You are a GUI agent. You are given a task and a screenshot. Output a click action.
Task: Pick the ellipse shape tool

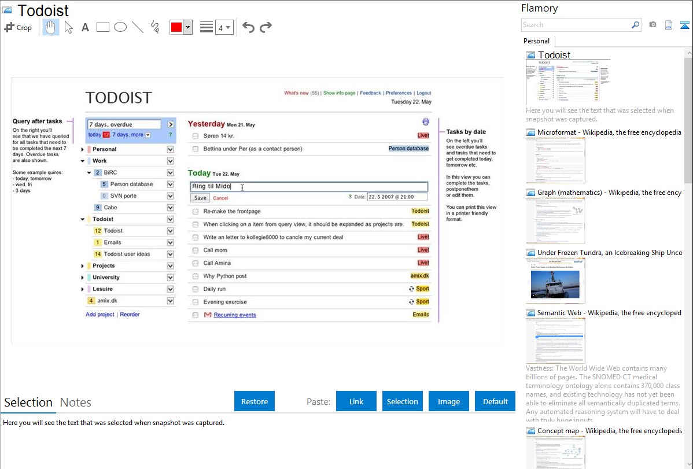[x=120, y=27]
